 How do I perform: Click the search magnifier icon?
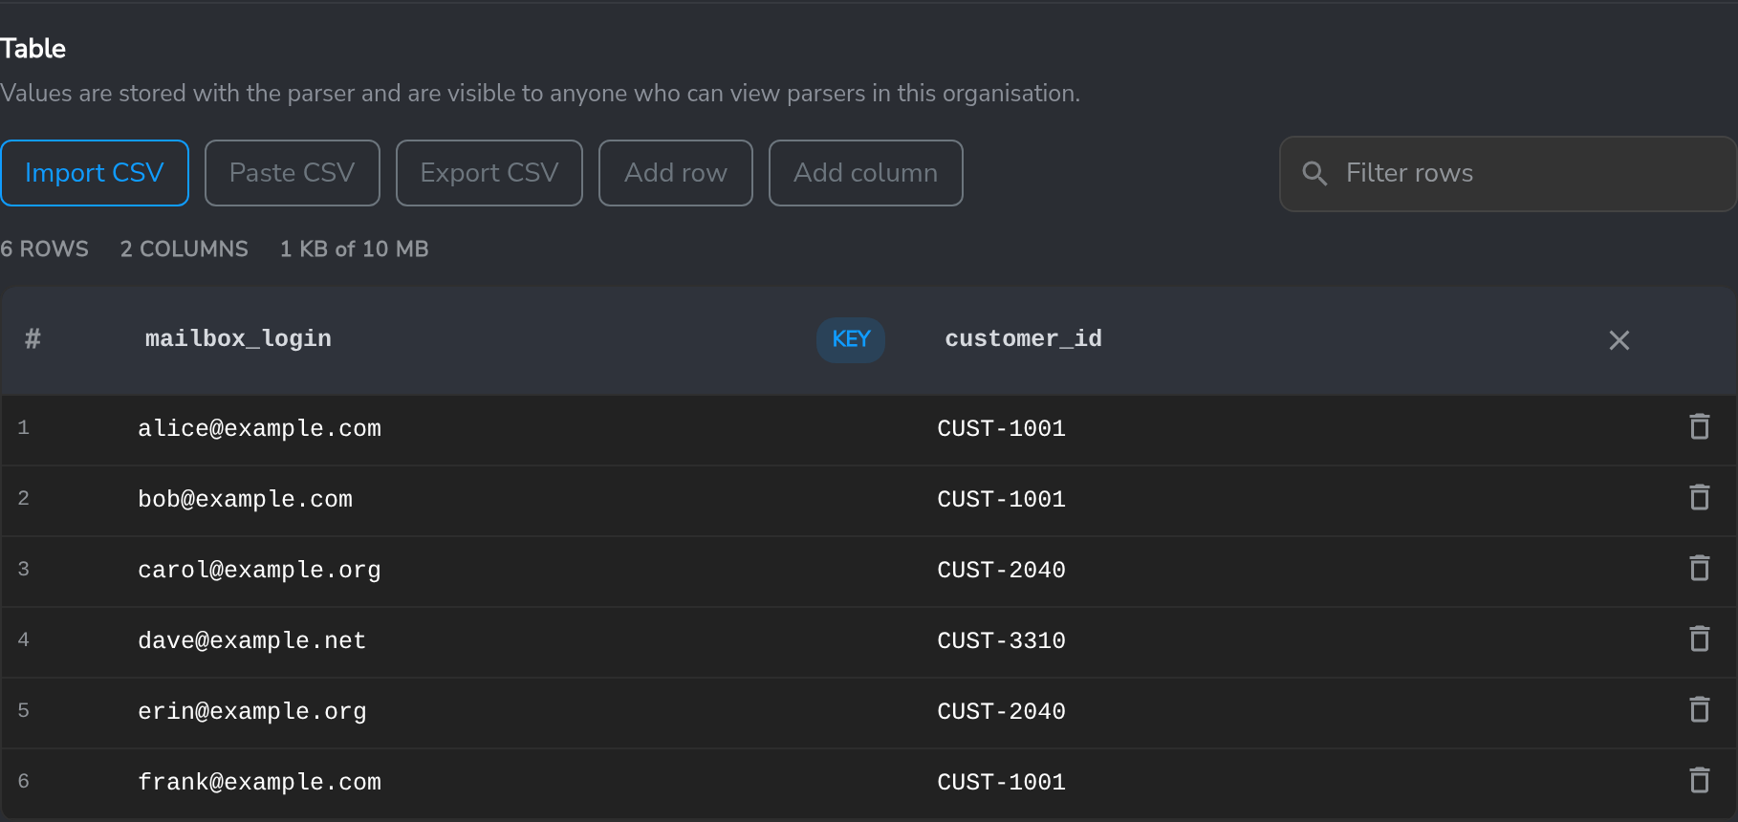click(1314, 173)
